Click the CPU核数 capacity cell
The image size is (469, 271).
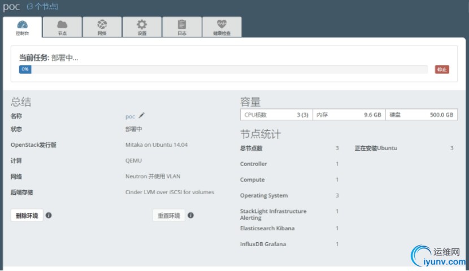[276, 115]
